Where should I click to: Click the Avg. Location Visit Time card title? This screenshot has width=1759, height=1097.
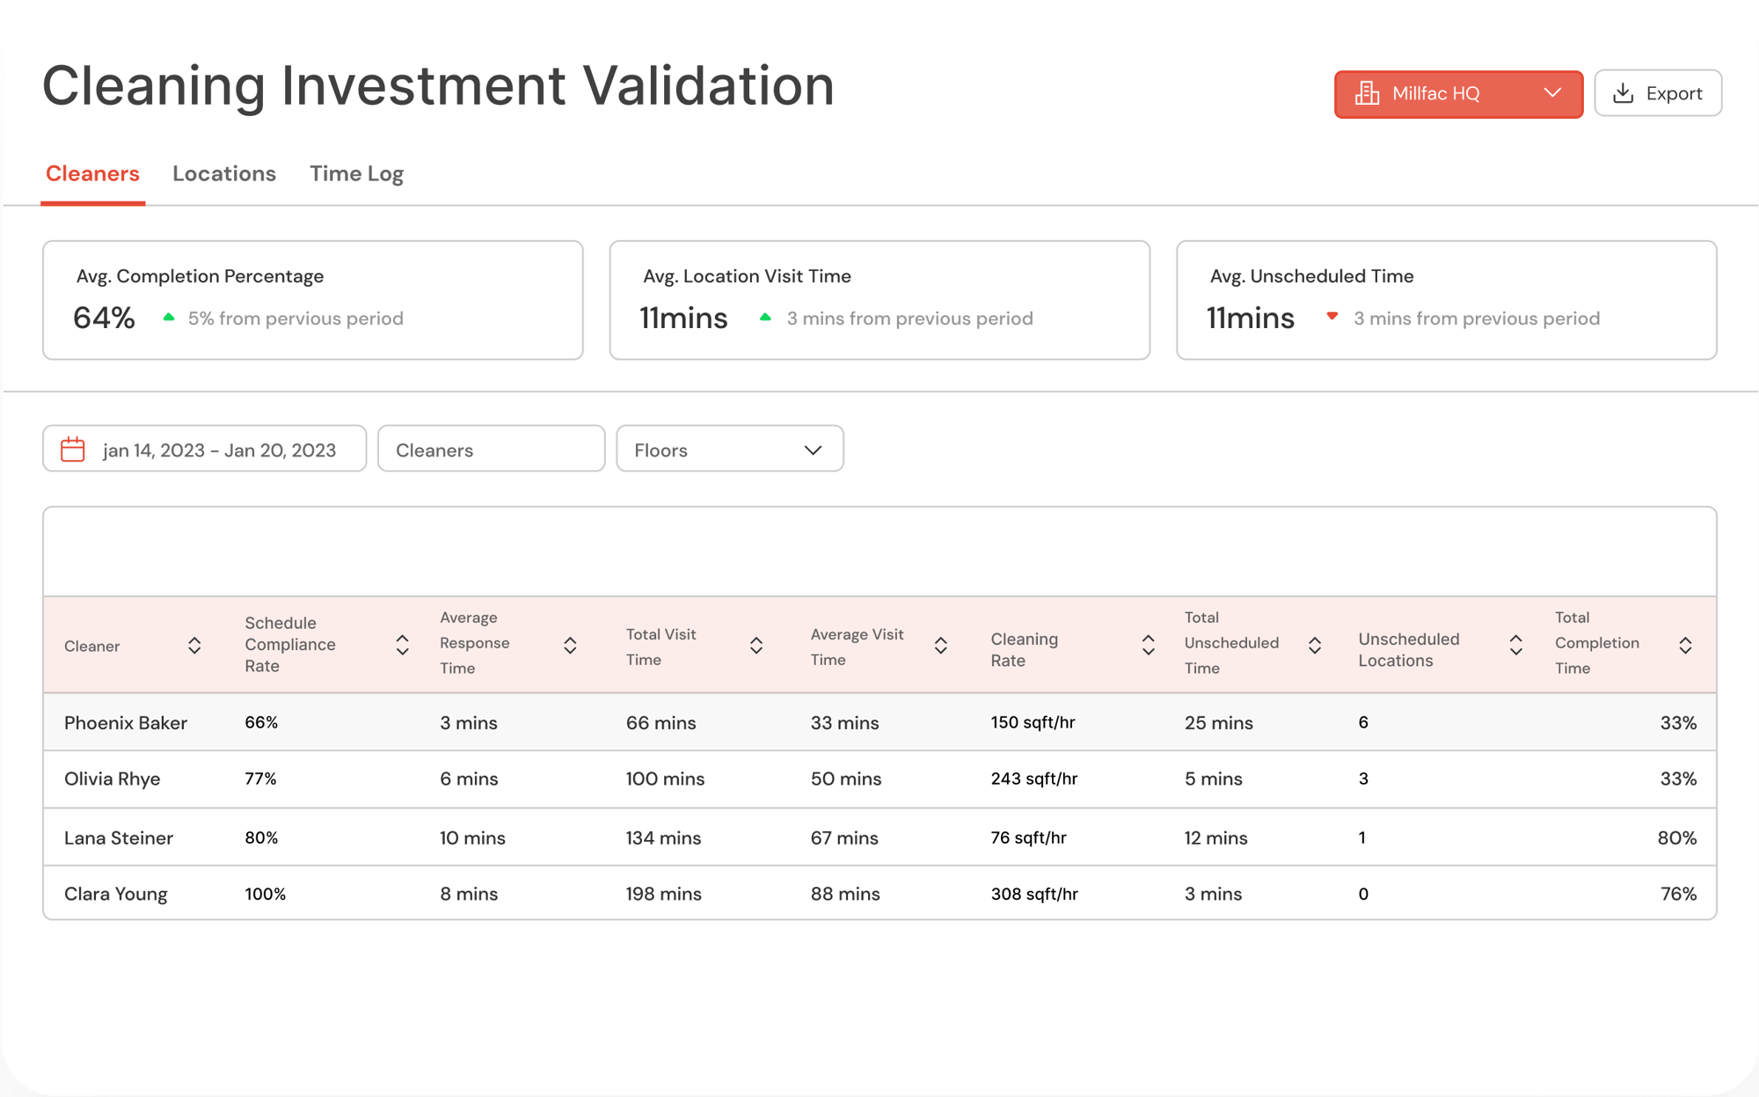click(x=747, y=276)
